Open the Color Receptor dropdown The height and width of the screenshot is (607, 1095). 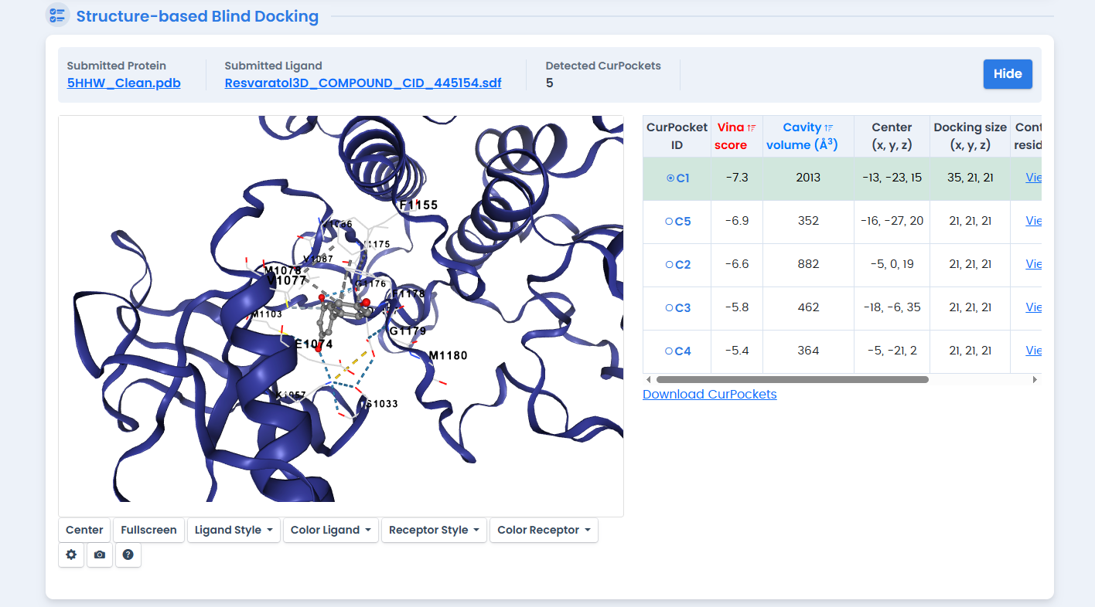click(x=544, y=530)
